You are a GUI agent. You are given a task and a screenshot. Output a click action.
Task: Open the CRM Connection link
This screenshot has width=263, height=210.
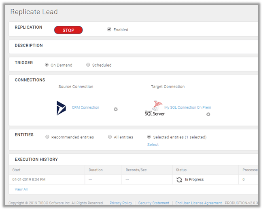pyautogui.click(x=85, y=107)
